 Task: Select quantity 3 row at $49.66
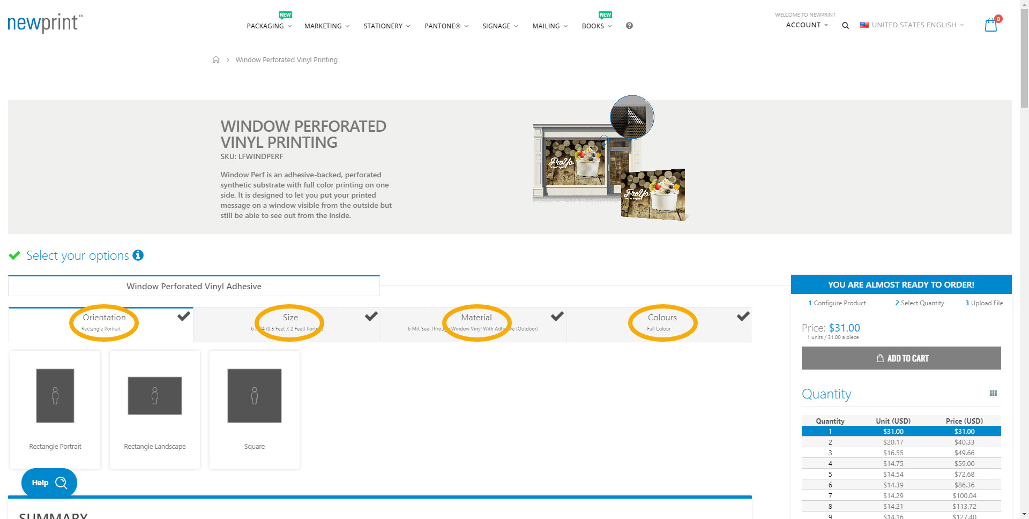click(x=901, y=453)
